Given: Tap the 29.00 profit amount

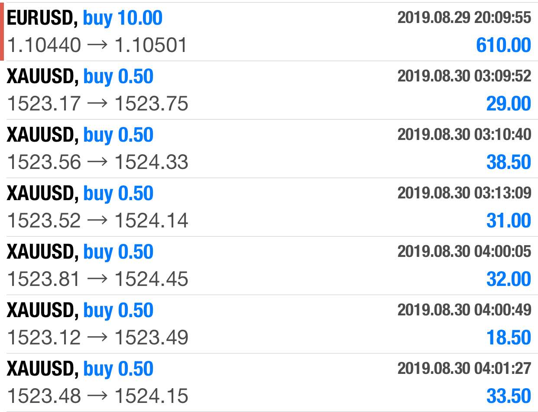Looking at the screenshot, I should (x=509, y=104).
